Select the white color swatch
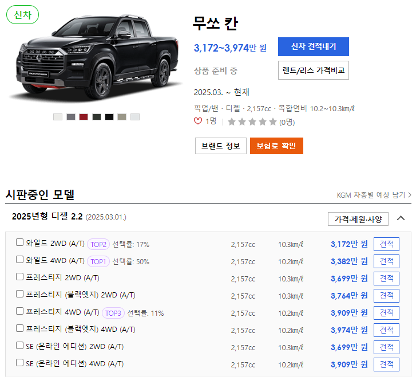 (x=58, y=117)
